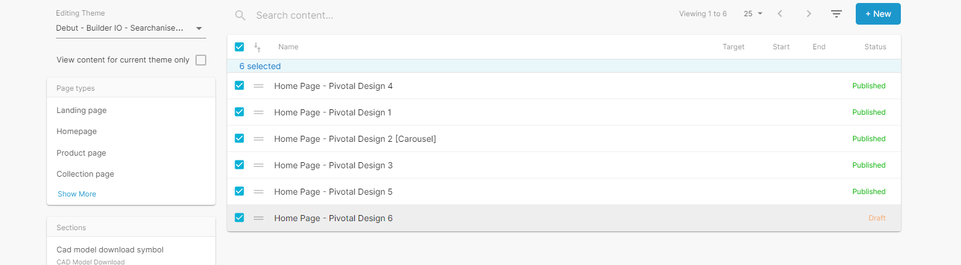The image size is (961, 265).
Task: Open Home Page - Pivotal Design 3
Action: coord(333,165)
